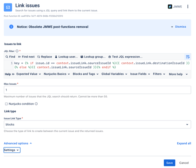
Task: Toggle the line wrap icon in editor toolbar
Action: point(187,57)
